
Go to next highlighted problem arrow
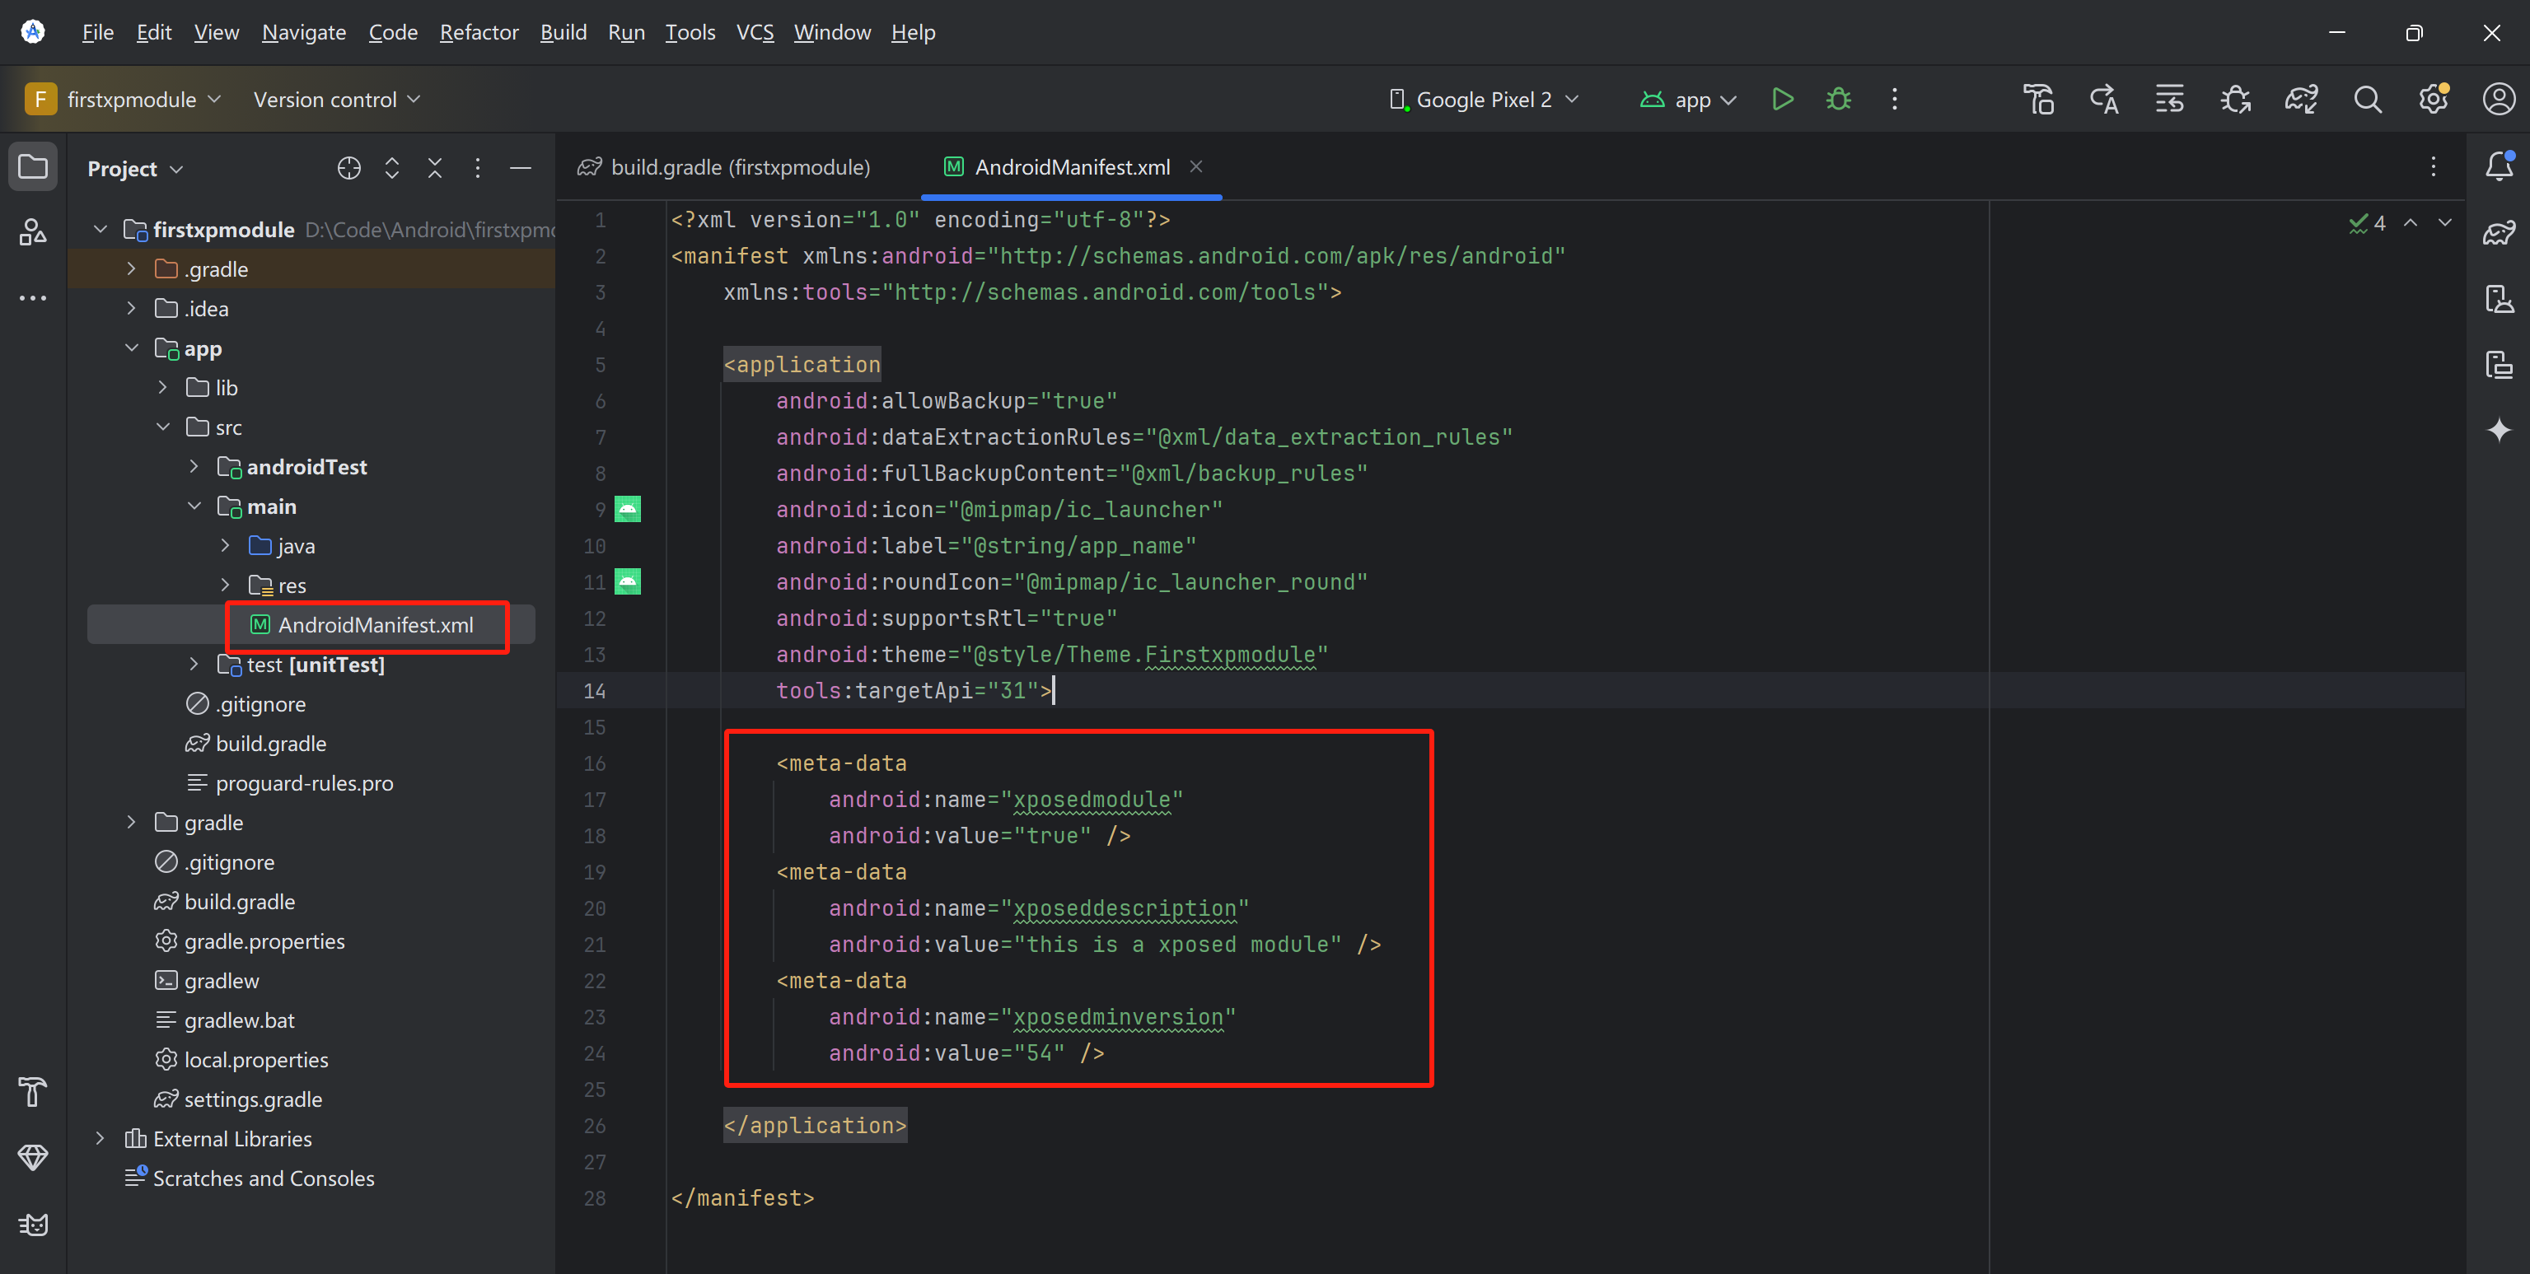coord(2444,224)
